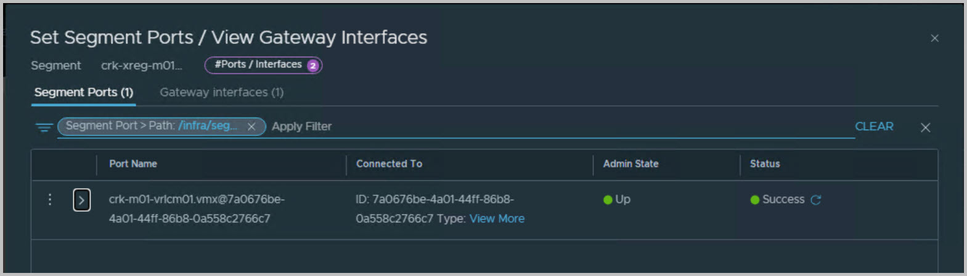
Task: Expand the crk-m01-vrlcm01.vmx port row
Action: pos(82,200)
